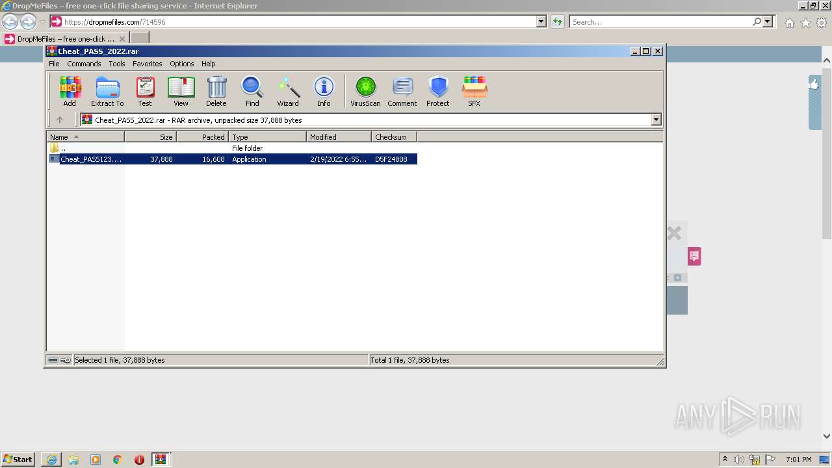
Task: Click the packed size 16,608 cell
Action: [213, 159]
